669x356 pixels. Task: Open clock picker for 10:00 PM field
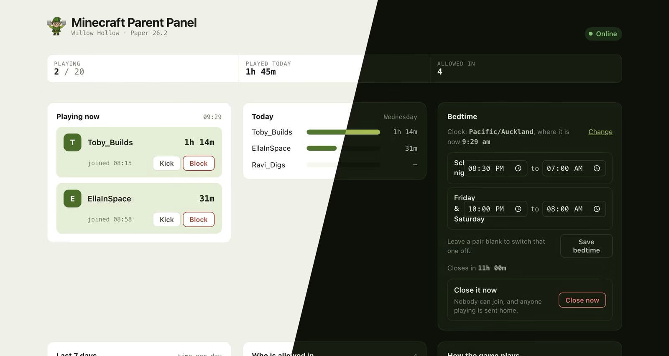coord(518,209)
